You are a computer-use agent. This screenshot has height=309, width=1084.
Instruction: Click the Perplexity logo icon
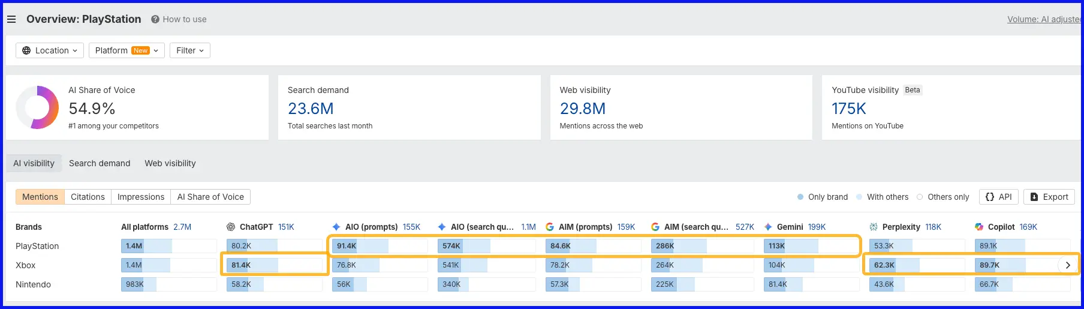(x=874, y=227)
